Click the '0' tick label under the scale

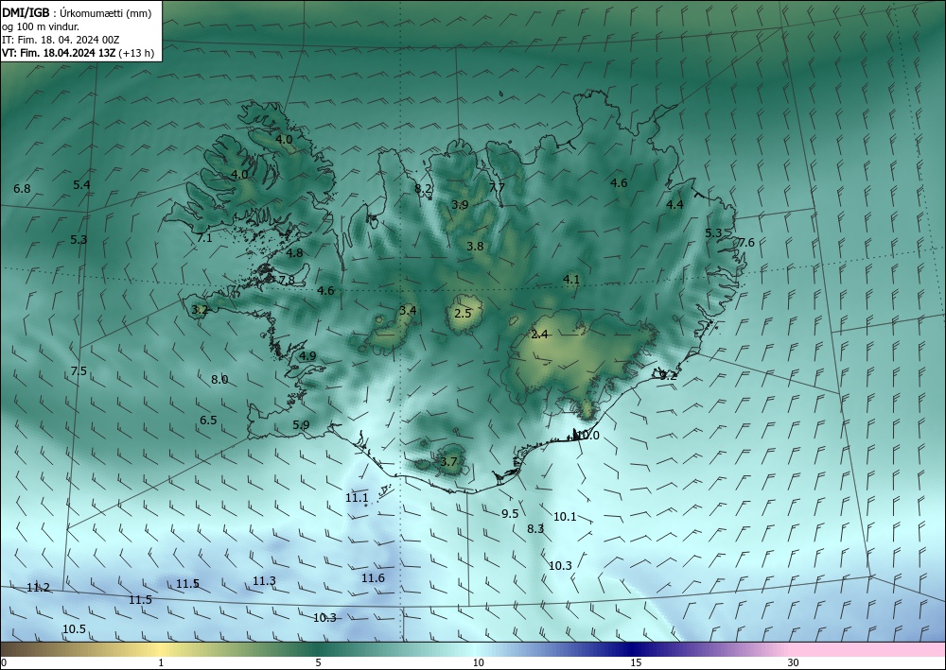coord(4,663)
